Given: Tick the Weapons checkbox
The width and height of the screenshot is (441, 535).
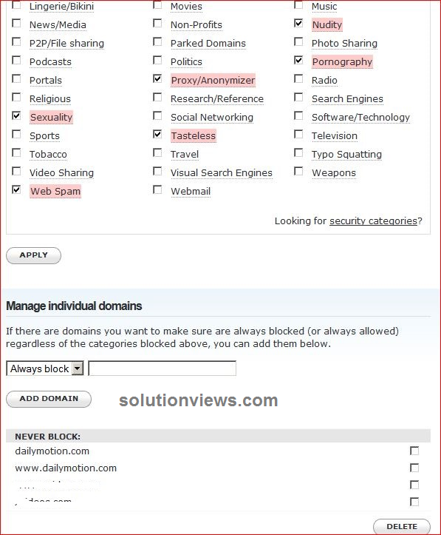Looking at the screenshot, I should coord(298,171).
